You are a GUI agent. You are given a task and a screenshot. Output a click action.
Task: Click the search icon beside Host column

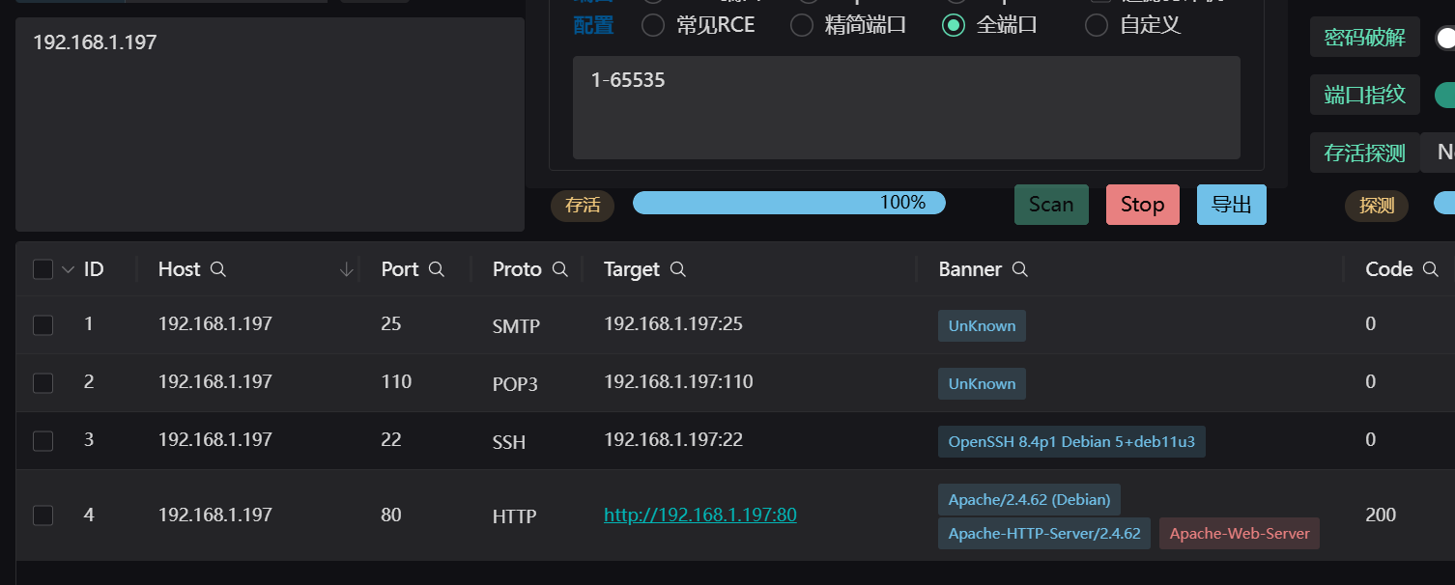click(x=218, y=269)
